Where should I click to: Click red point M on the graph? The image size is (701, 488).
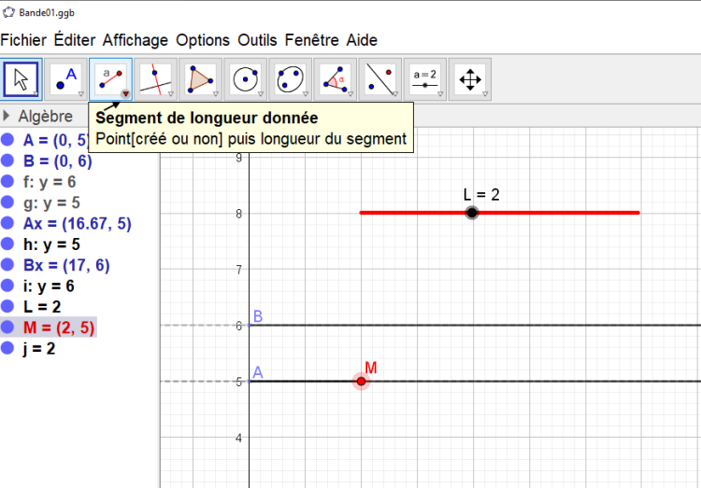362,381
